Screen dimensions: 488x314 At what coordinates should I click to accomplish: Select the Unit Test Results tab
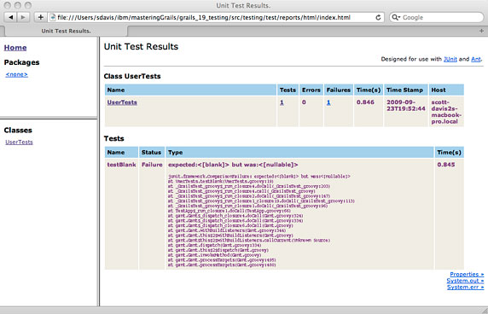point(66,31)
